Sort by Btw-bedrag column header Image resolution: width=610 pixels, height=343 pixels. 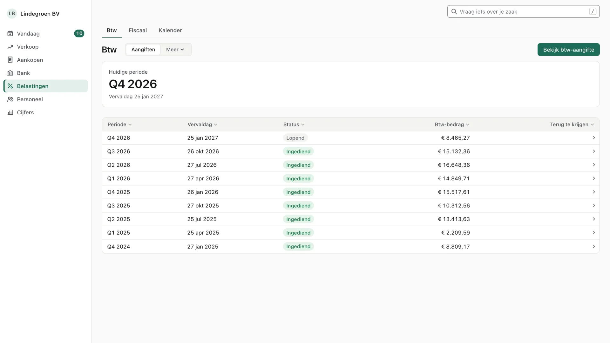coord(452,124)
